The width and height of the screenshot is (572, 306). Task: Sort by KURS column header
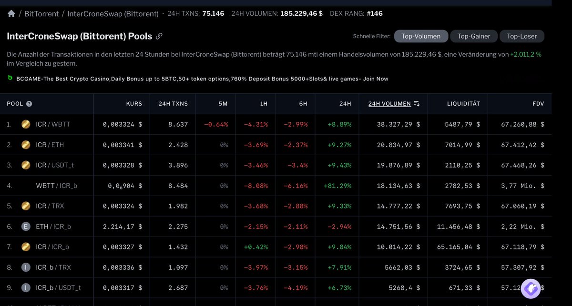click(x=134, y=104)
